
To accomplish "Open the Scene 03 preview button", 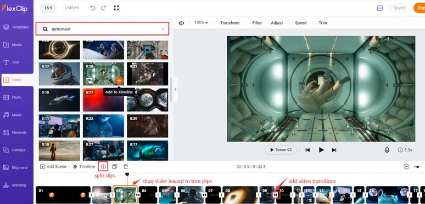I will [281, 150].
